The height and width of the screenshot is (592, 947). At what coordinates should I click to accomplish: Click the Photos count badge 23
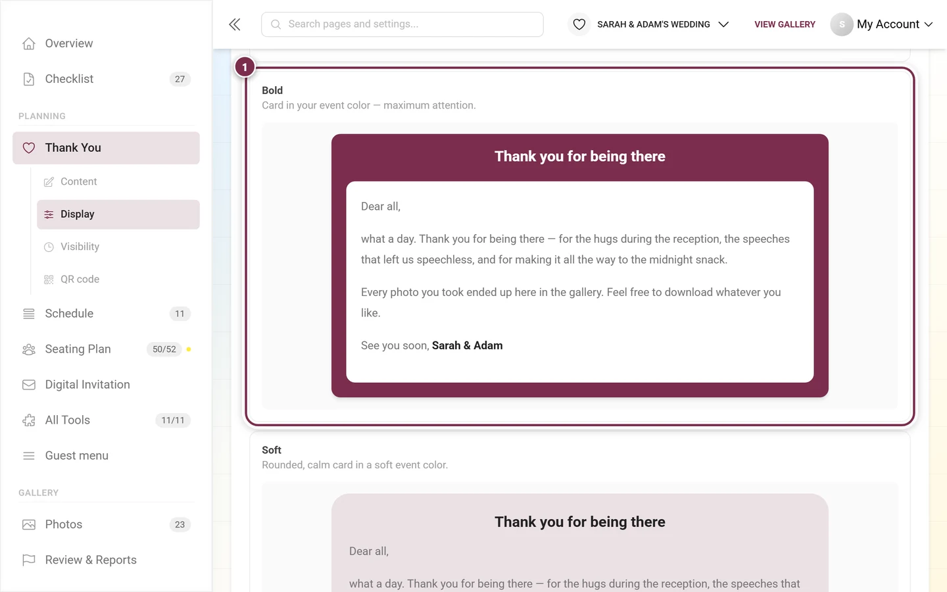coord(180,525)
